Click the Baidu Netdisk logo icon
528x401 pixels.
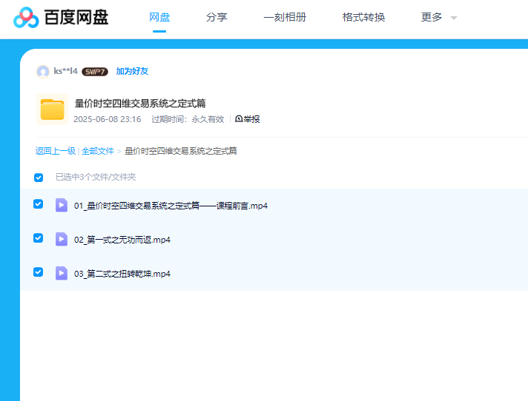(26, 17)
